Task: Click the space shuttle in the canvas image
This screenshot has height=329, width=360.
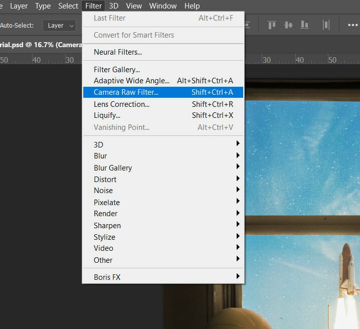Action: 348,270
